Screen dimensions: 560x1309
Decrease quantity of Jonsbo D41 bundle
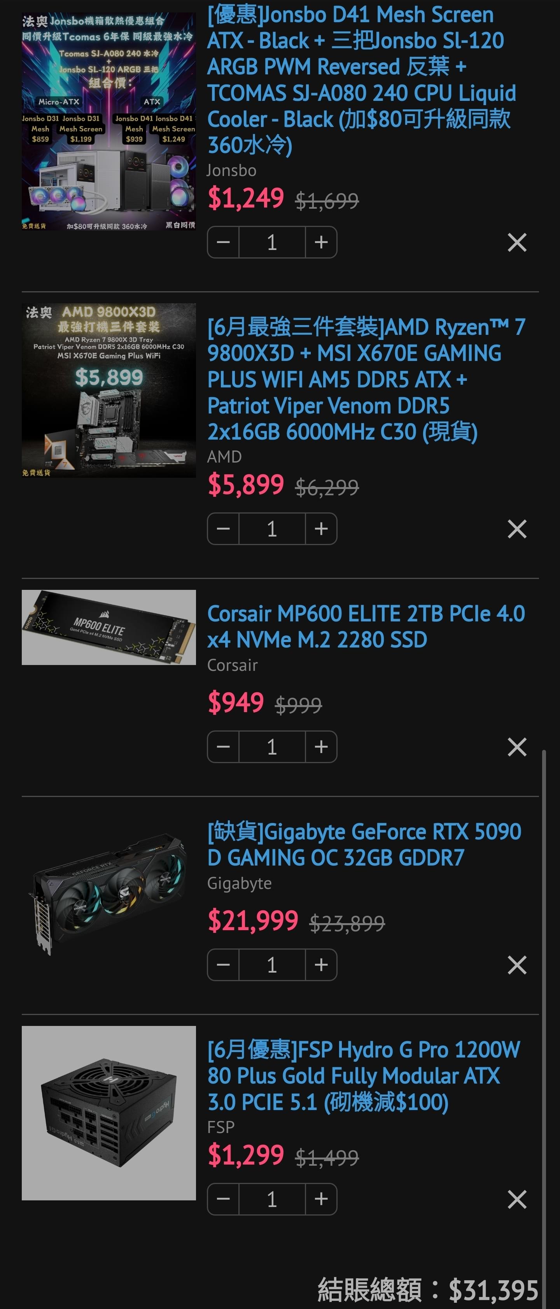pos(223,243)
